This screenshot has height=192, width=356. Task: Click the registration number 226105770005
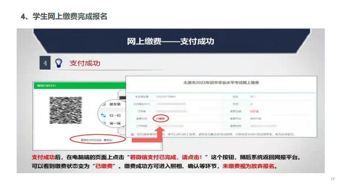[166, 97]
